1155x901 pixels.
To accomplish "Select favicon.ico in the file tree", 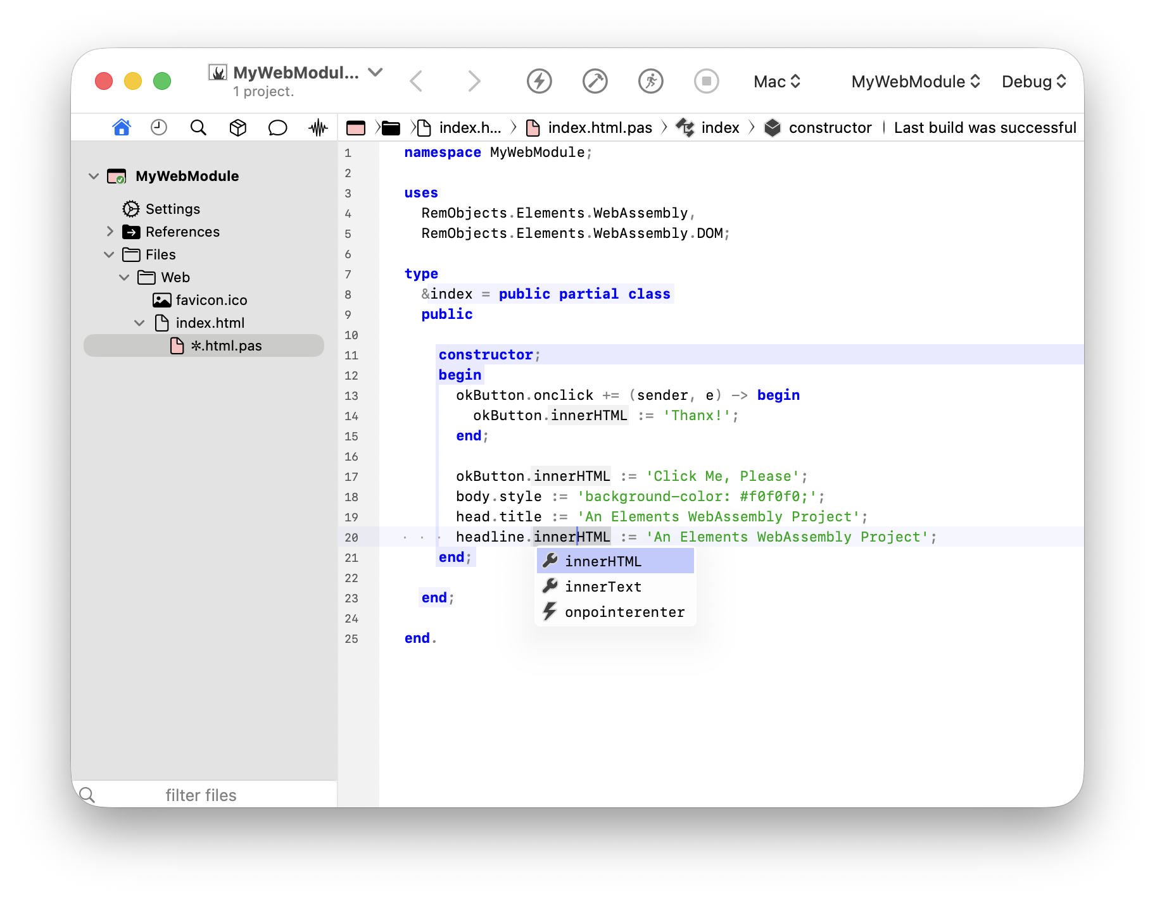I will [x=200, y=300].
